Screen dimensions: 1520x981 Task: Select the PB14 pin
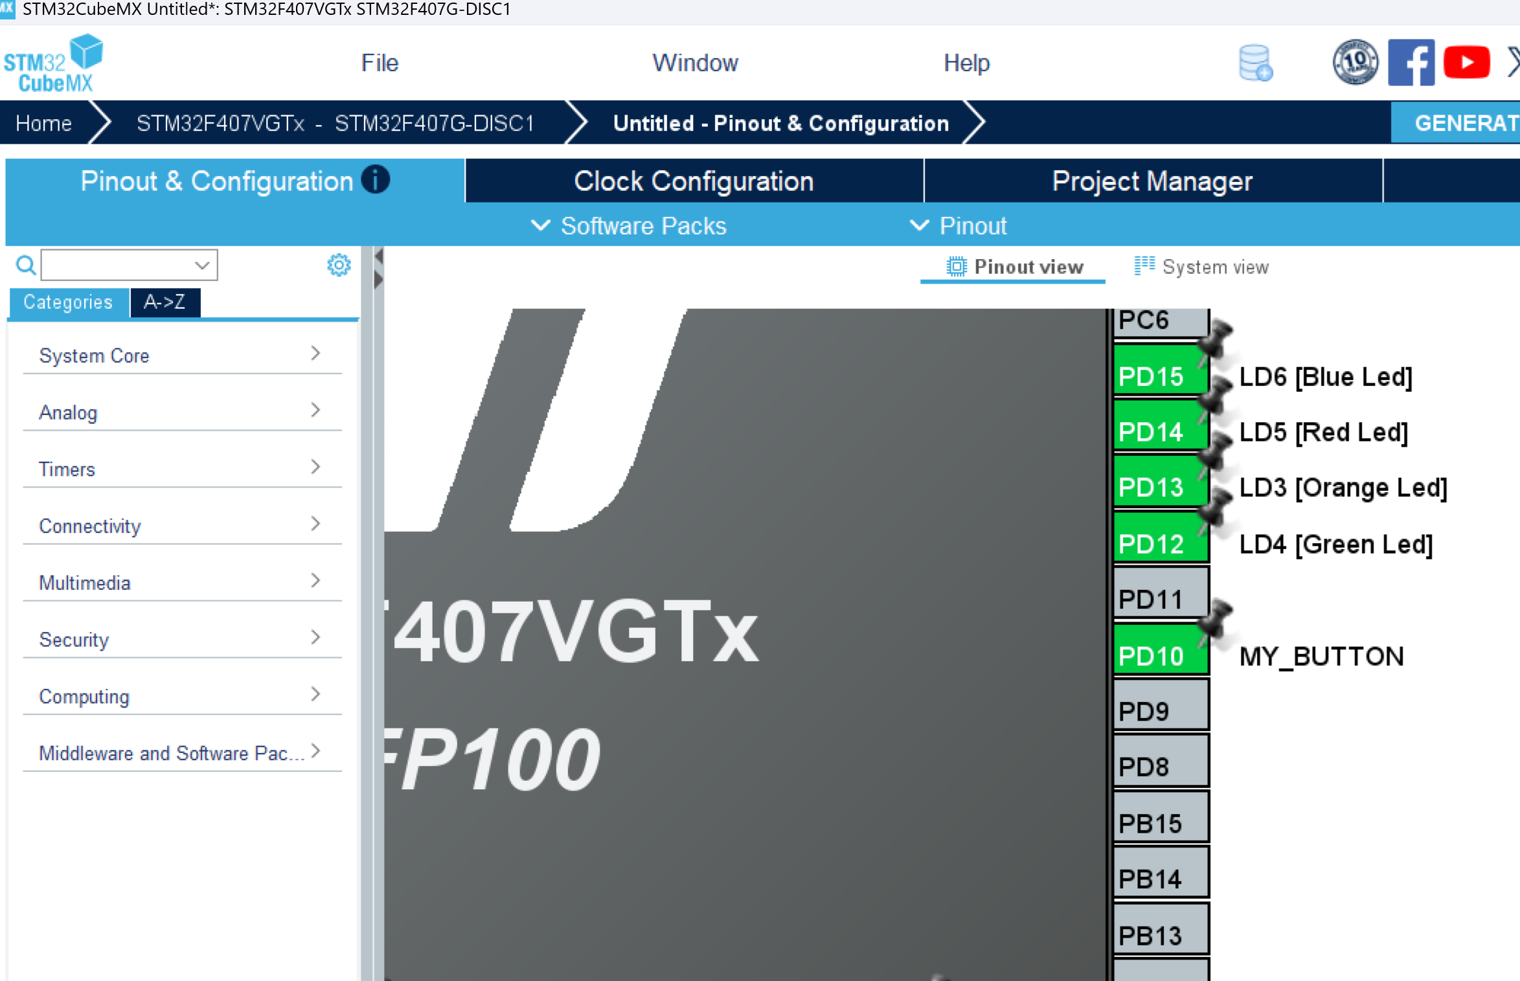pyautogui.click(x=1161, y=873)
